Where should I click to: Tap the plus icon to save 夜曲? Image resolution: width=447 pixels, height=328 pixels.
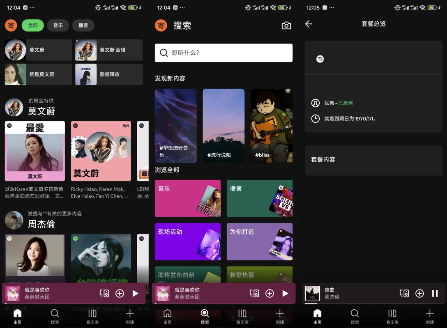point(420,293)
